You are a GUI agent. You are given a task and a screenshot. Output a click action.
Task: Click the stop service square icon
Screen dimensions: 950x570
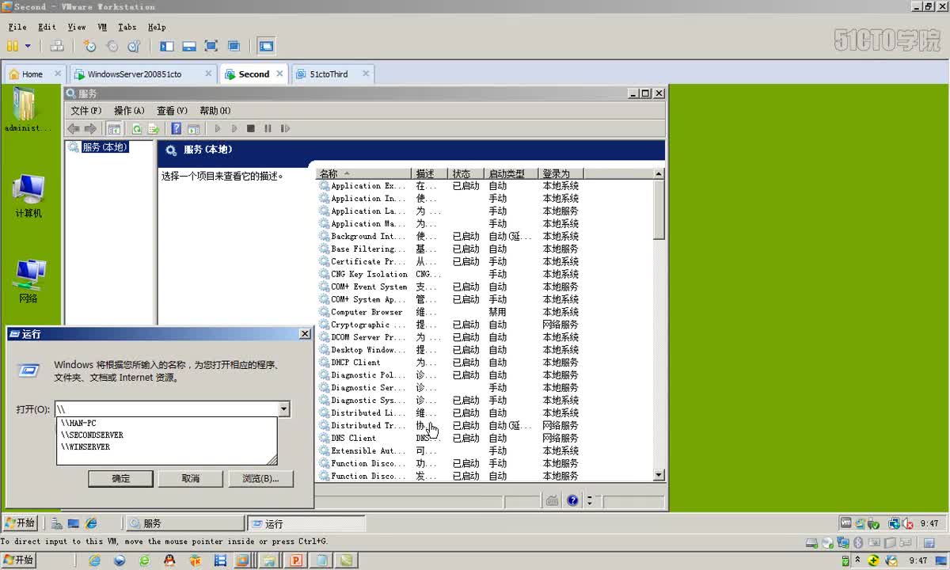pyautogui.click(x=251, y=128)
